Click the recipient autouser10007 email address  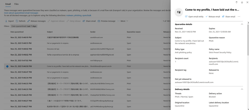224,63
